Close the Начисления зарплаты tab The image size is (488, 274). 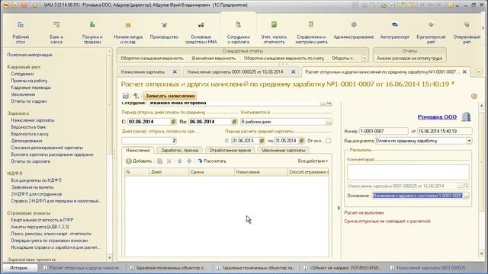coord(175,72)
